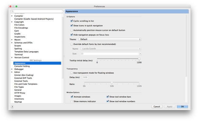Select the Intentions item
Screen dimensions: 199x122
[x=19, y=99]
